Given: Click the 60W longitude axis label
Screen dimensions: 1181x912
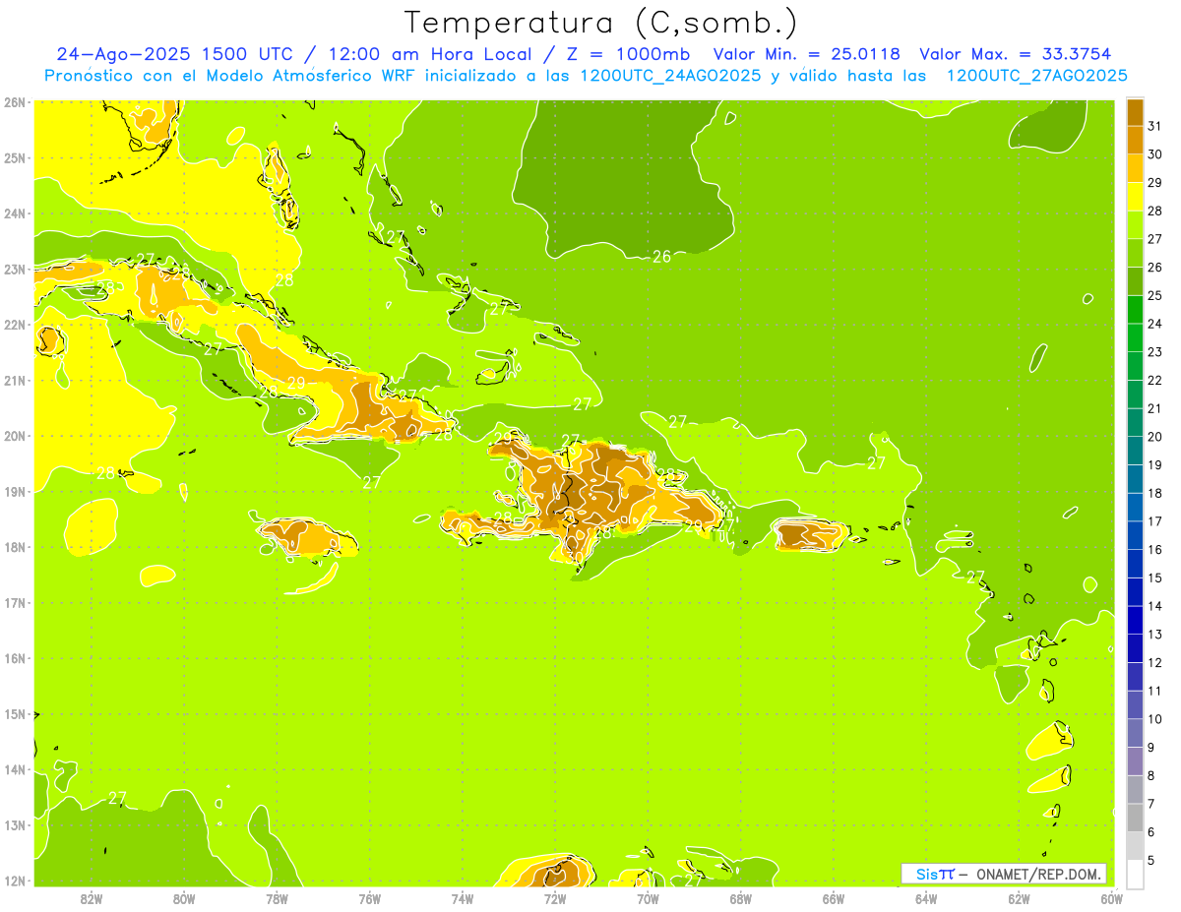Looking at the screenshot, I should pos(1111,898).
